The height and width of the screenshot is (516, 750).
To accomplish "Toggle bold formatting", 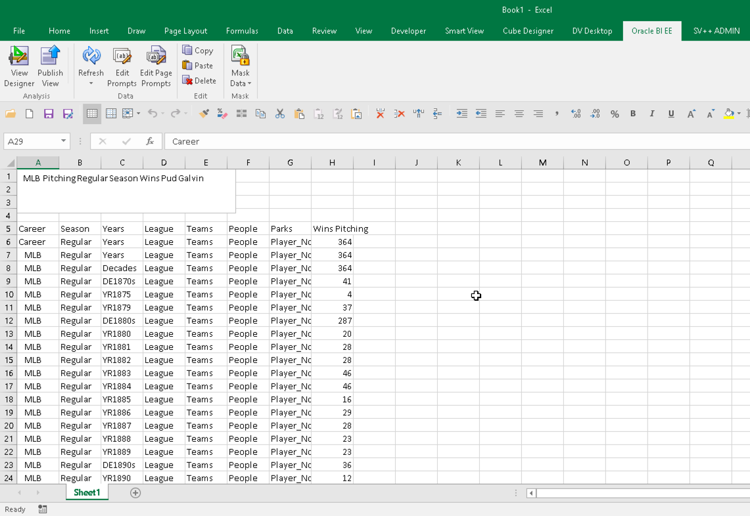I will click(633, 114).
